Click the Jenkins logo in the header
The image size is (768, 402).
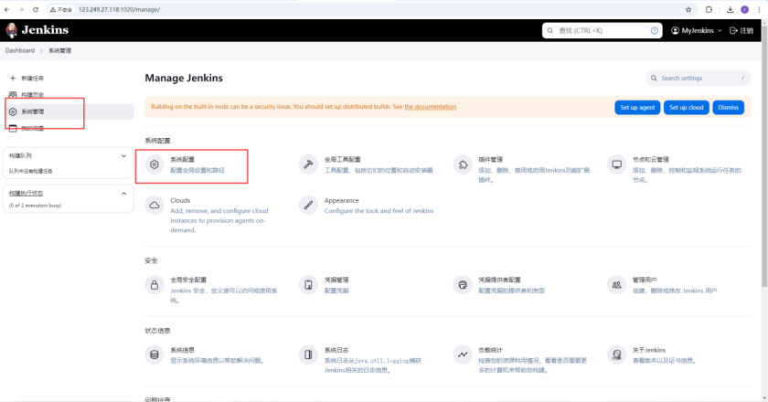37,30
